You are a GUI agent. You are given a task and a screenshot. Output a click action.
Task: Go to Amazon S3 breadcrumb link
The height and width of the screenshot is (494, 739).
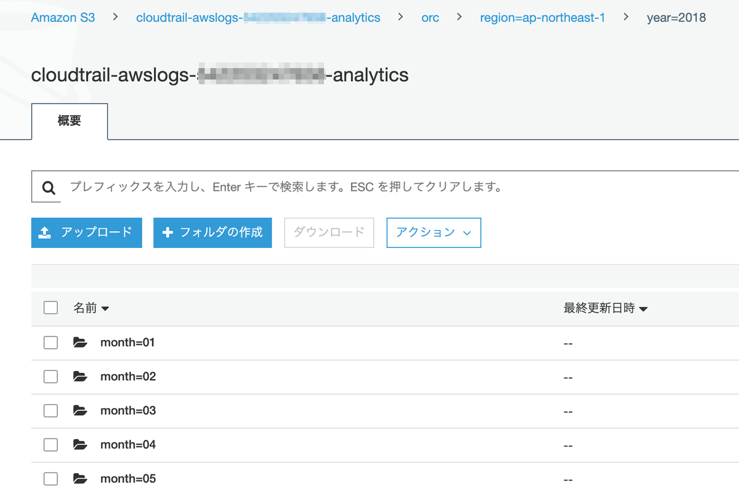coord(63,18)
